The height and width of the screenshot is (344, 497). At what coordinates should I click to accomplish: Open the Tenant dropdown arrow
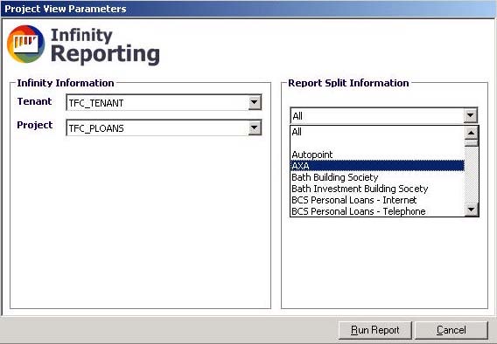tap(255, 102)
